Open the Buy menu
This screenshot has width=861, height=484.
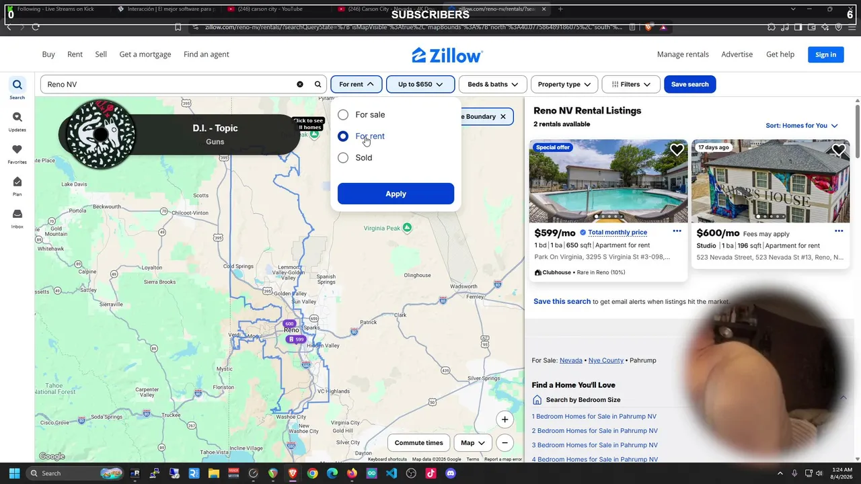click(x=48, y=54)
